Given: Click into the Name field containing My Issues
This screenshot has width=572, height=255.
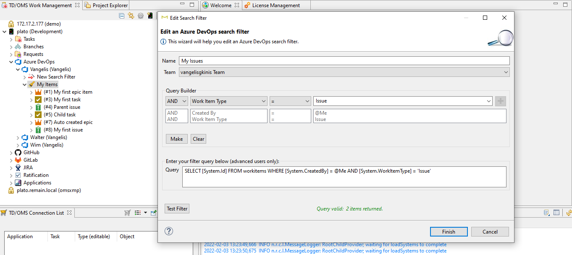Looking at the screenshot, I should pyautogui.click(x=344, y=61).
